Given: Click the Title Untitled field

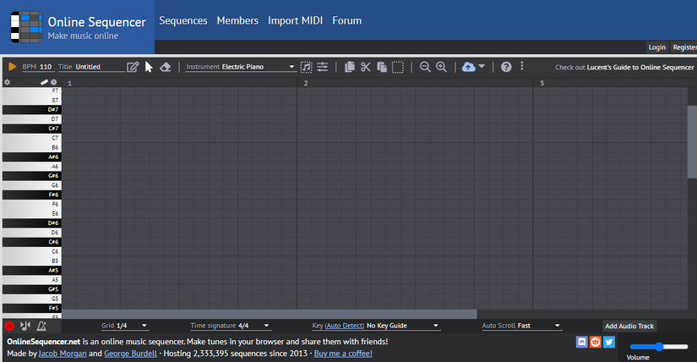Looking at the screenshot, I should pos(90,67).
